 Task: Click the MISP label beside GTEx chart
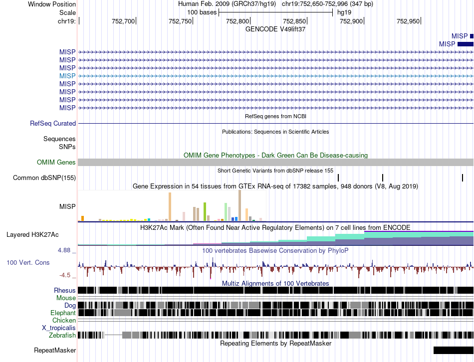(x=67, y=207)
